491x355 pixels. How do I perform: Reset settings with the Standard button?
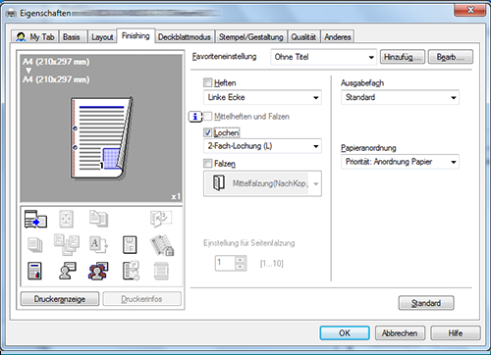coord(426,303)
